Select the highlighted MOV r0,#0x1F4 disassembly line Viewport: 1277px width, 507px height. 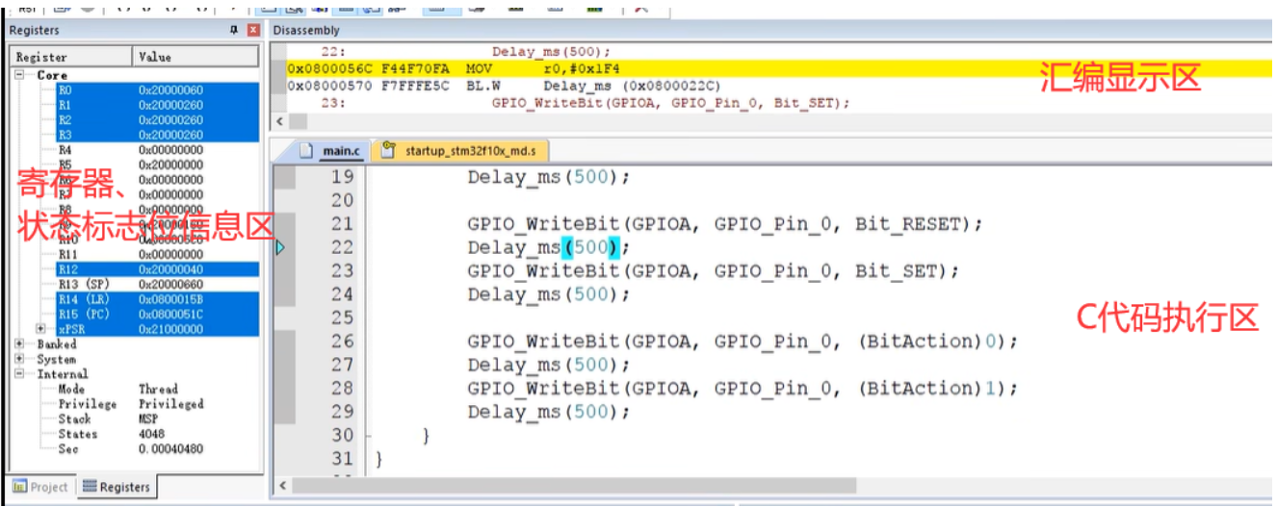pos(578,69)
